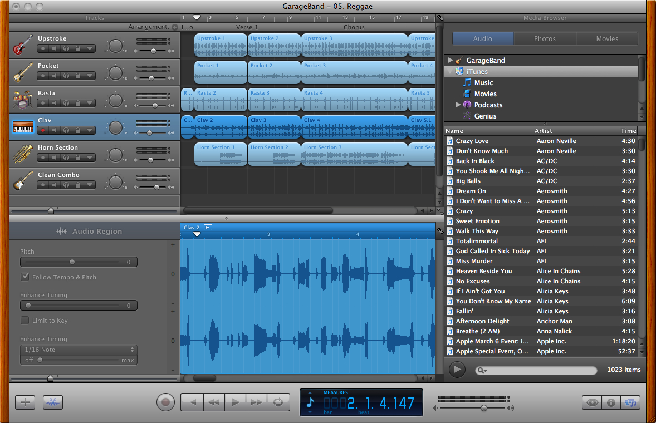
Task: Show the Loop Browser with the eye button
Action: [592, 402]
